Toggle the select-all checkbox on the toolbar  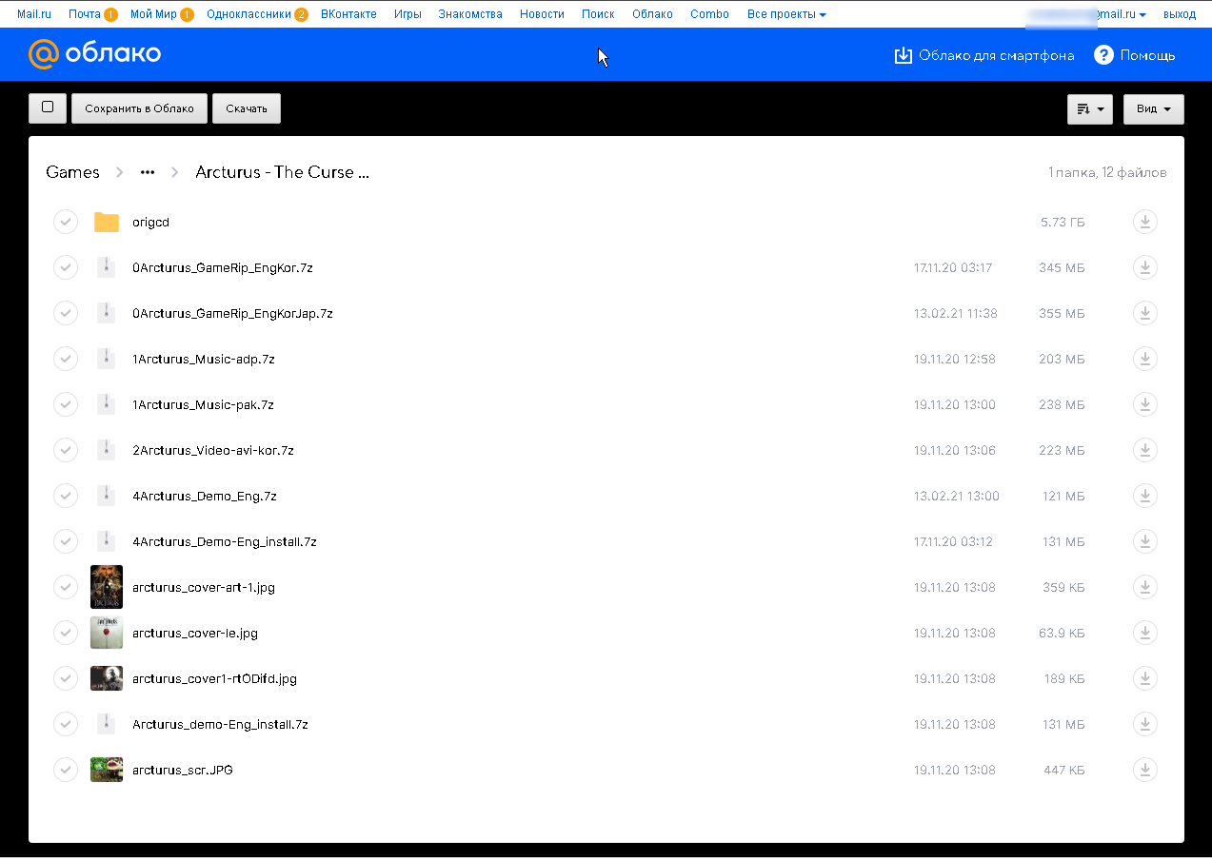[48, 107]
